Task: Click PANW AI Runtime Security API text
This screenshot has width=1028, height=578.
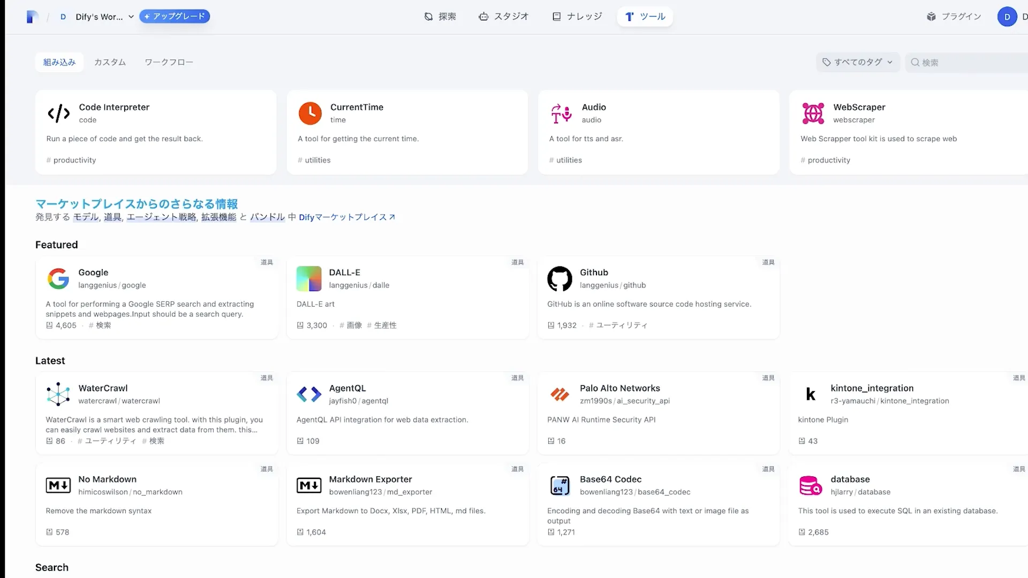Action: coord(601,420)
